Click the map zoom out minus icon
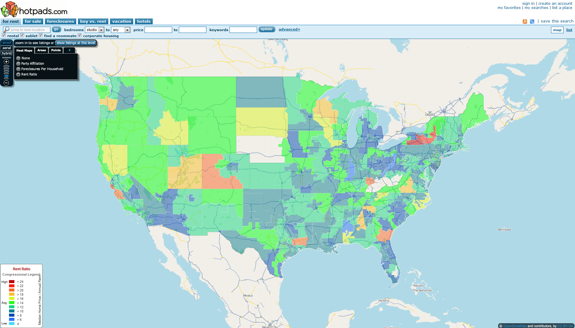Screen dimensions: 575x328 (6, 83)
